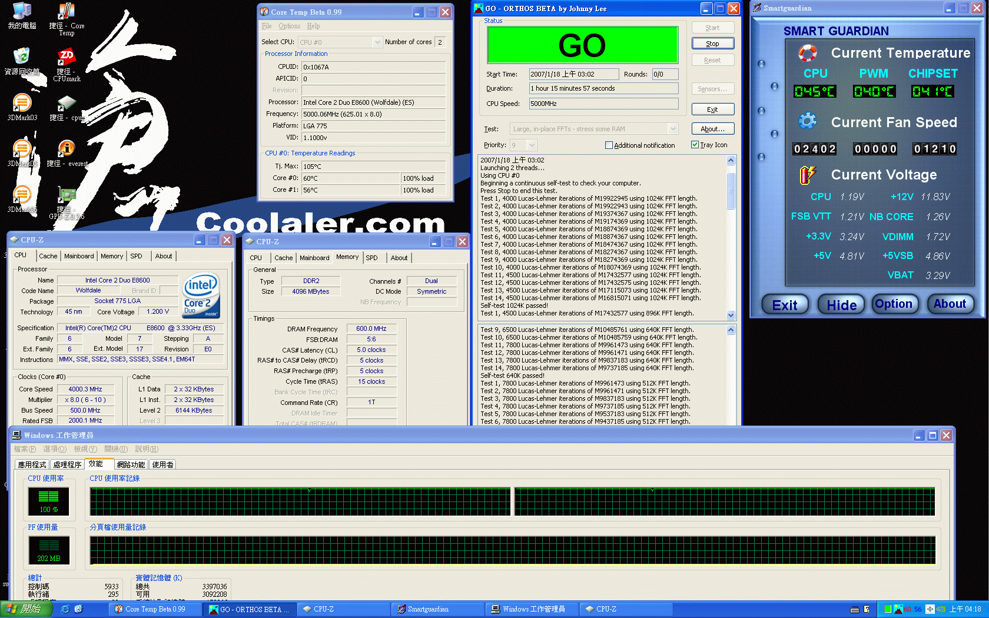
Task: Open the Test type dropdown in ORTHOS
Action: point(673,129)
